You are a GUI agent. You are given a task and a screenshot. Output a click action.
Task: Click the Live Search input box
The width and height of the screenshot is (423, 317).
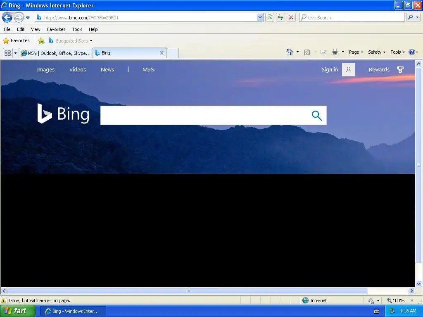(352, 17)
